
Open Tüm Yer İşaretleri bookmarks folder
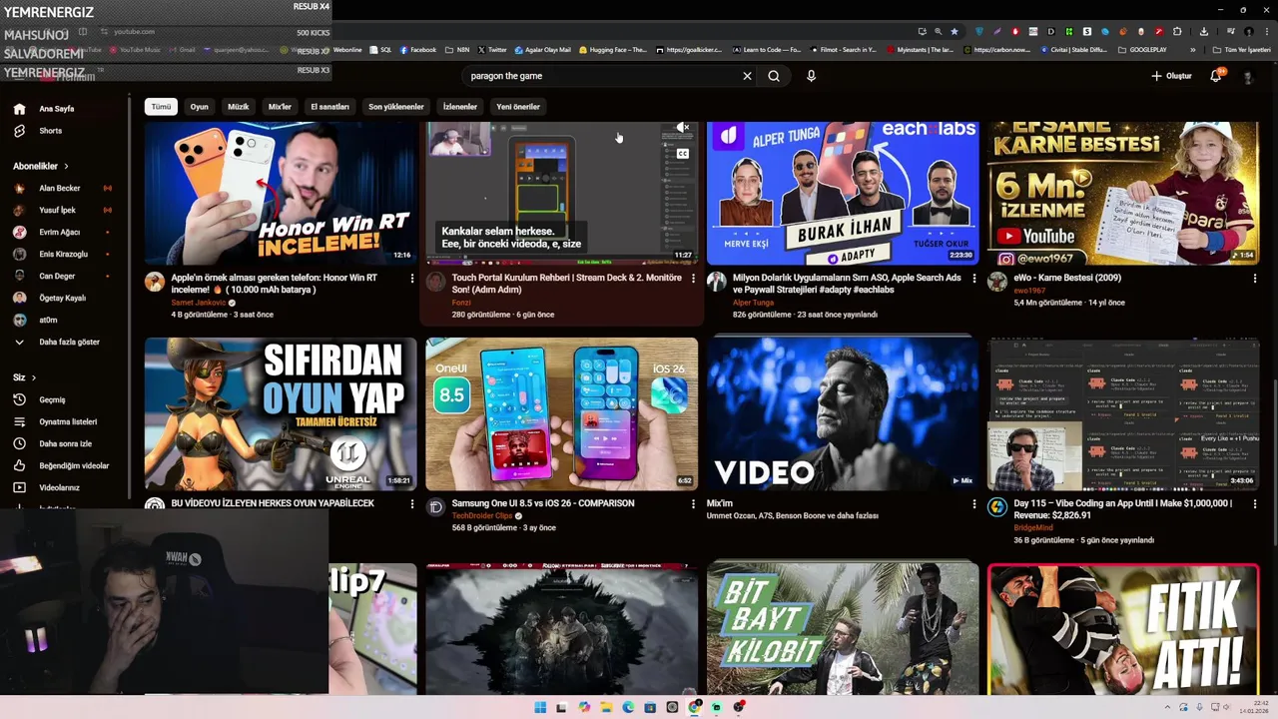coord(1243,49)
